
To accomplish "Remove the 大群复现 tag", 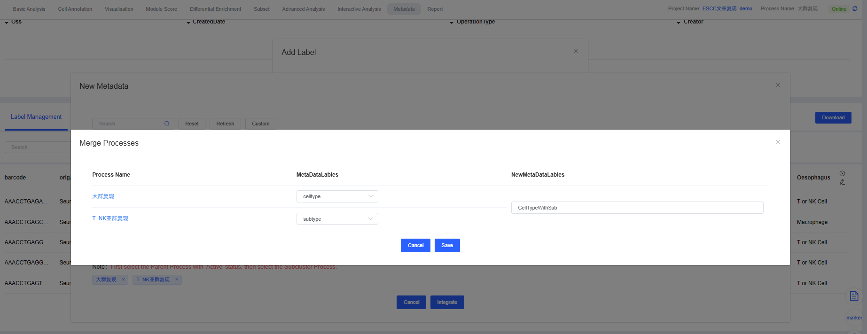I will click(x=124, y=280).
